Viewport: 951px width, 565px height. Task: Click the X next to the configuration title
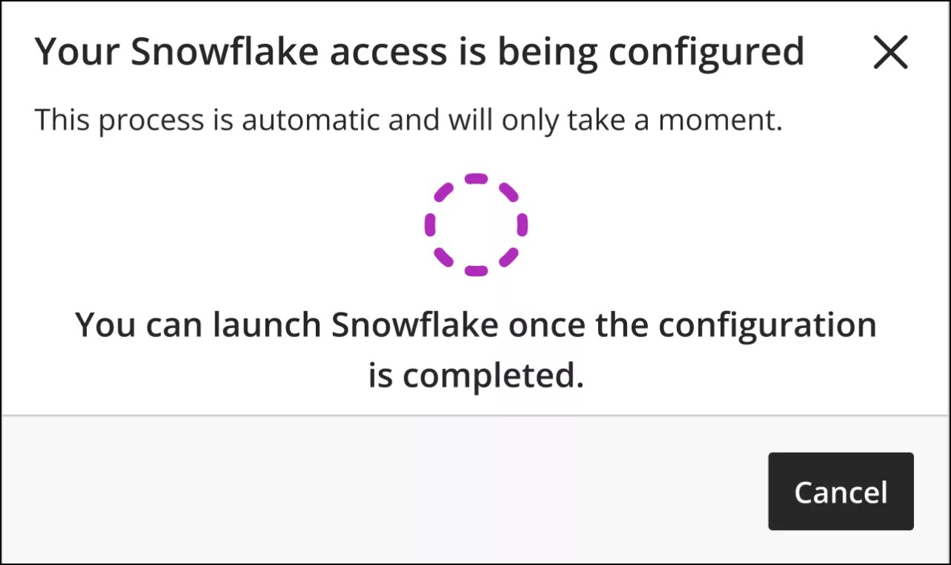[890, 53]
